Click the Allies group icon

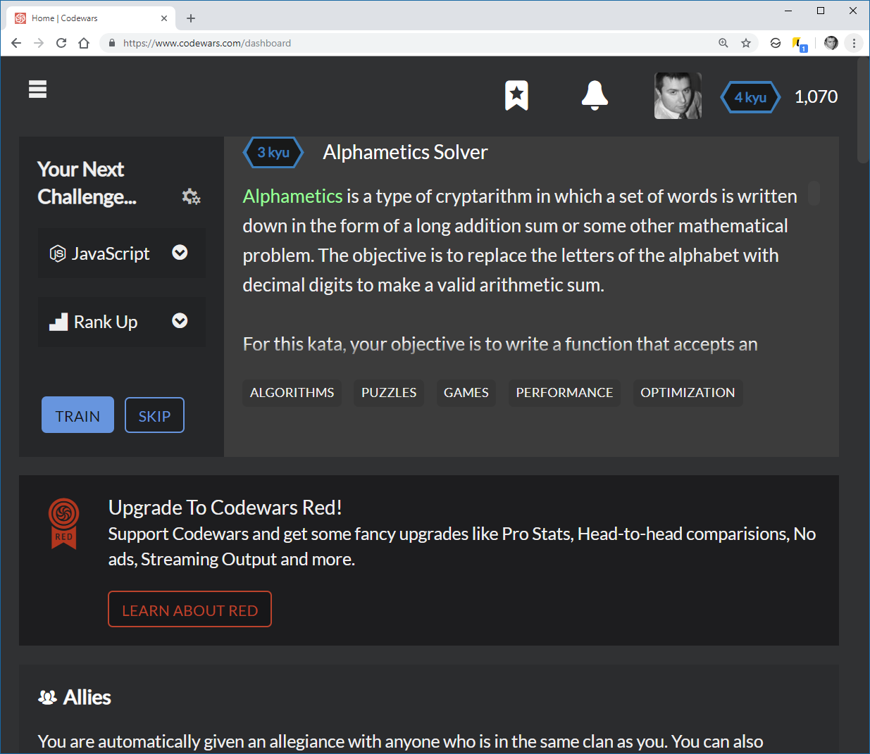click(47, 698)
